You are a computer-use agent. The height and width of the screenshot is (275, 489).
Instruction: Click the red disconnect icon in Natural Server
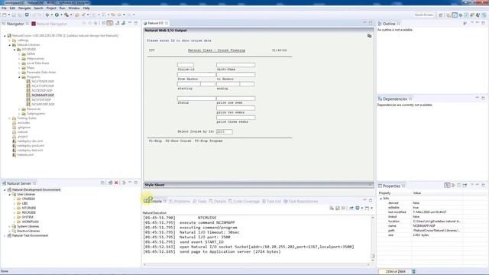pos(116,183)
